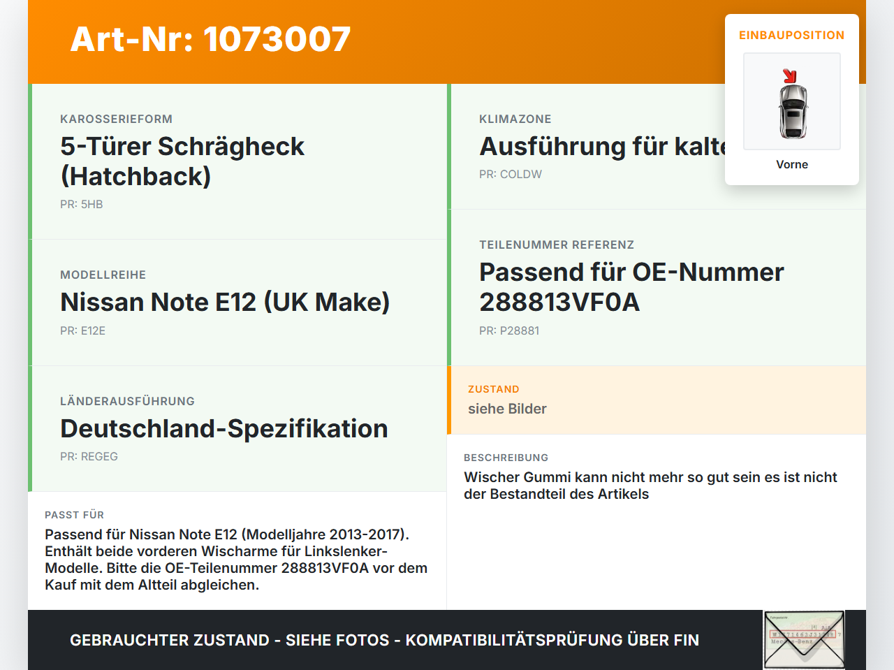Select Deutschland-Spezifikation value
Image resolution: width=894 pixels, height=670 pixels.
[224, 428]
